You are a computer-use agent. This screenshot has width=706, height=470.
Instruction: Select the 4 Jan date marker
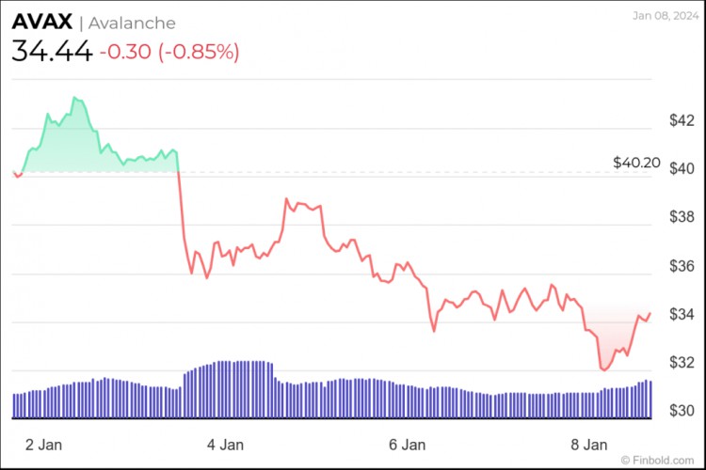[225, 445]
